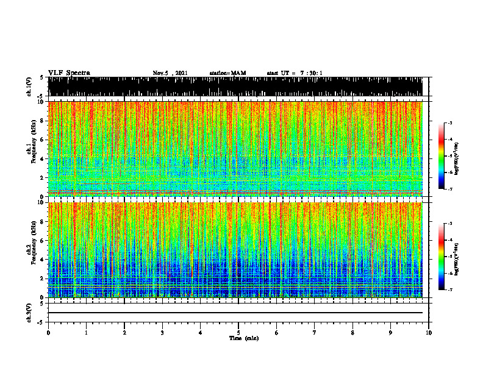This screenshot has width=483, height=373.
Task: Click the ch.2 color bar "log(PSD)" unit label
Action: click(456, 260)
